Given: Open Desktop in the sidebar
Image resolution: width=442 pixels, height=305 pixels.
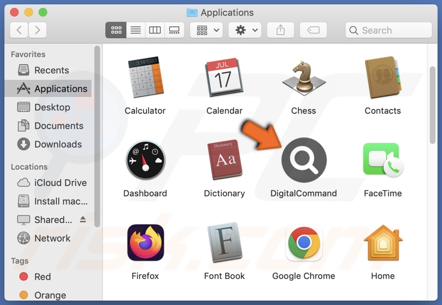Looking at the screenshot, I should click(48, 107).
